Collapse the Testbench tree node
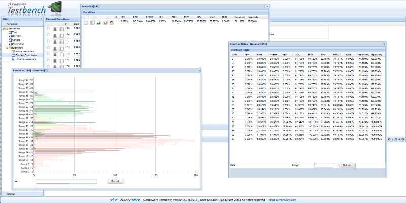 4,29
